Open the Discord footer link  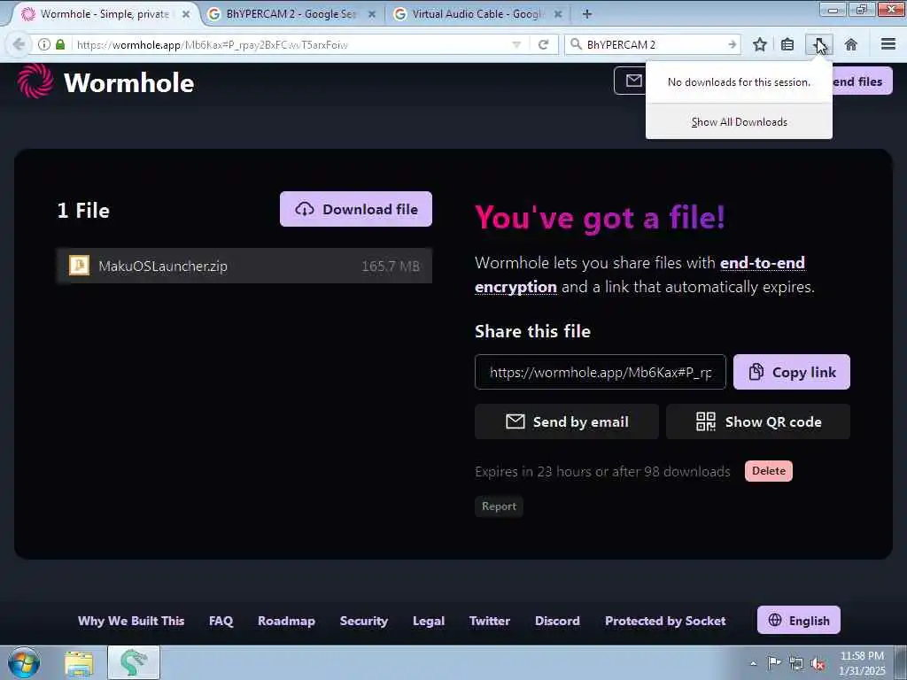click(557, 621)
